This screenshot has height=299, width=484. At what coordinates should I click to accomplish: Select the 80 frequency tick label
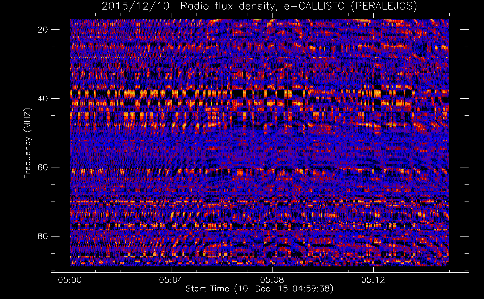pyautogui.click(x=43, y=237)
